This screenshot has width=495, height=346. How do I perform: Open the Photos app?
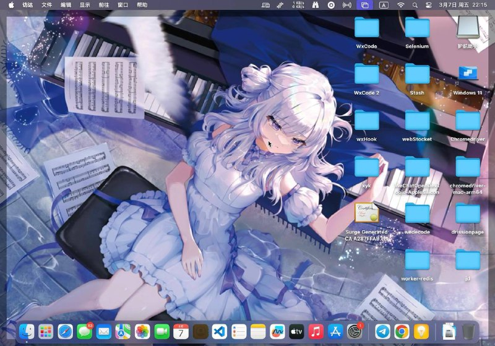(142, 332)
